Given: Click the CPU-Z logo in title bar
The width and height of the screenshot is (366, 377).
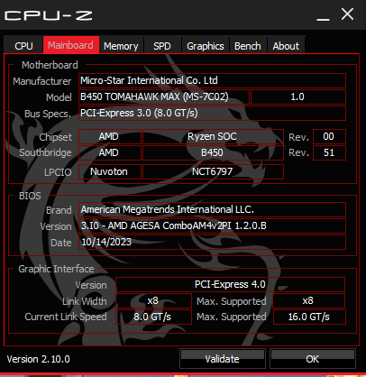Looking at the screenshot, I should (x=48, y=15).
